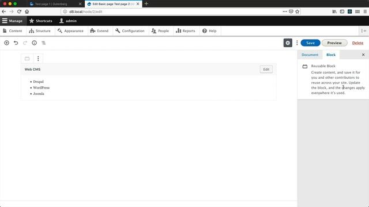Screen dimensions: 369x207
Task: Open the Help page
Action: tap(209, 30)
